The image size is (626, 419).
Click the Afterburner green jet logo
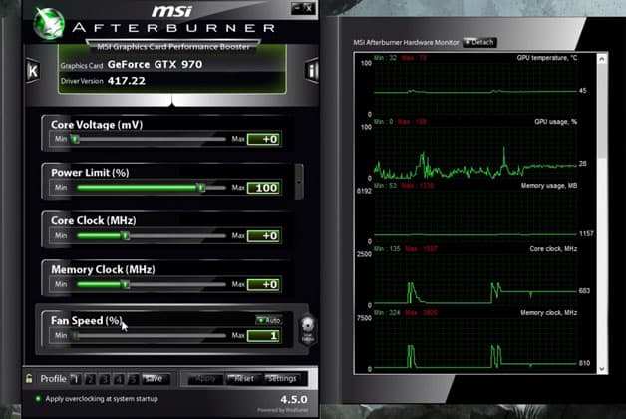tap(49, 24)
